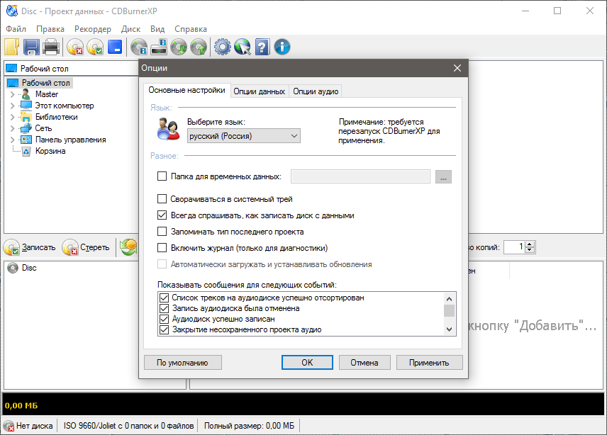The width and height of the screenshot is (607, 435).
Task: Uncheck Аудиодиск успешно записан
Action: pos(164,319)
